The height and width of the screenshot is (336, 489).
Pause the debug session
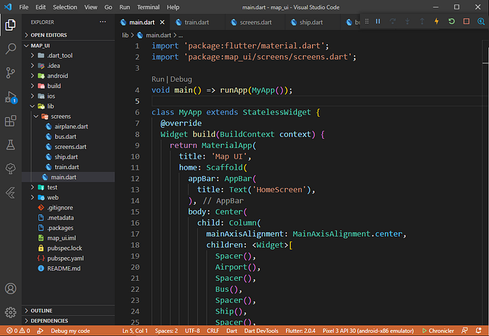tap(378, 22)
